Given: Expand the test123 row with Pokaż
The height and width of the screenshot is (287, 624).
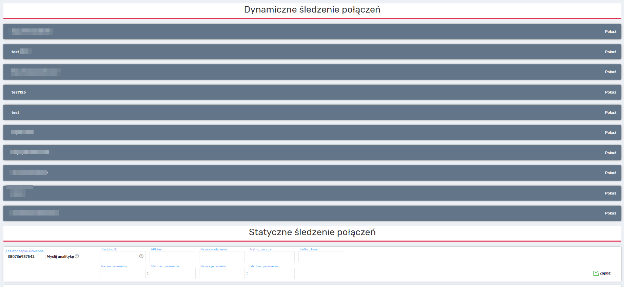Looking at the screenshot, I should [x=610, y=92].
